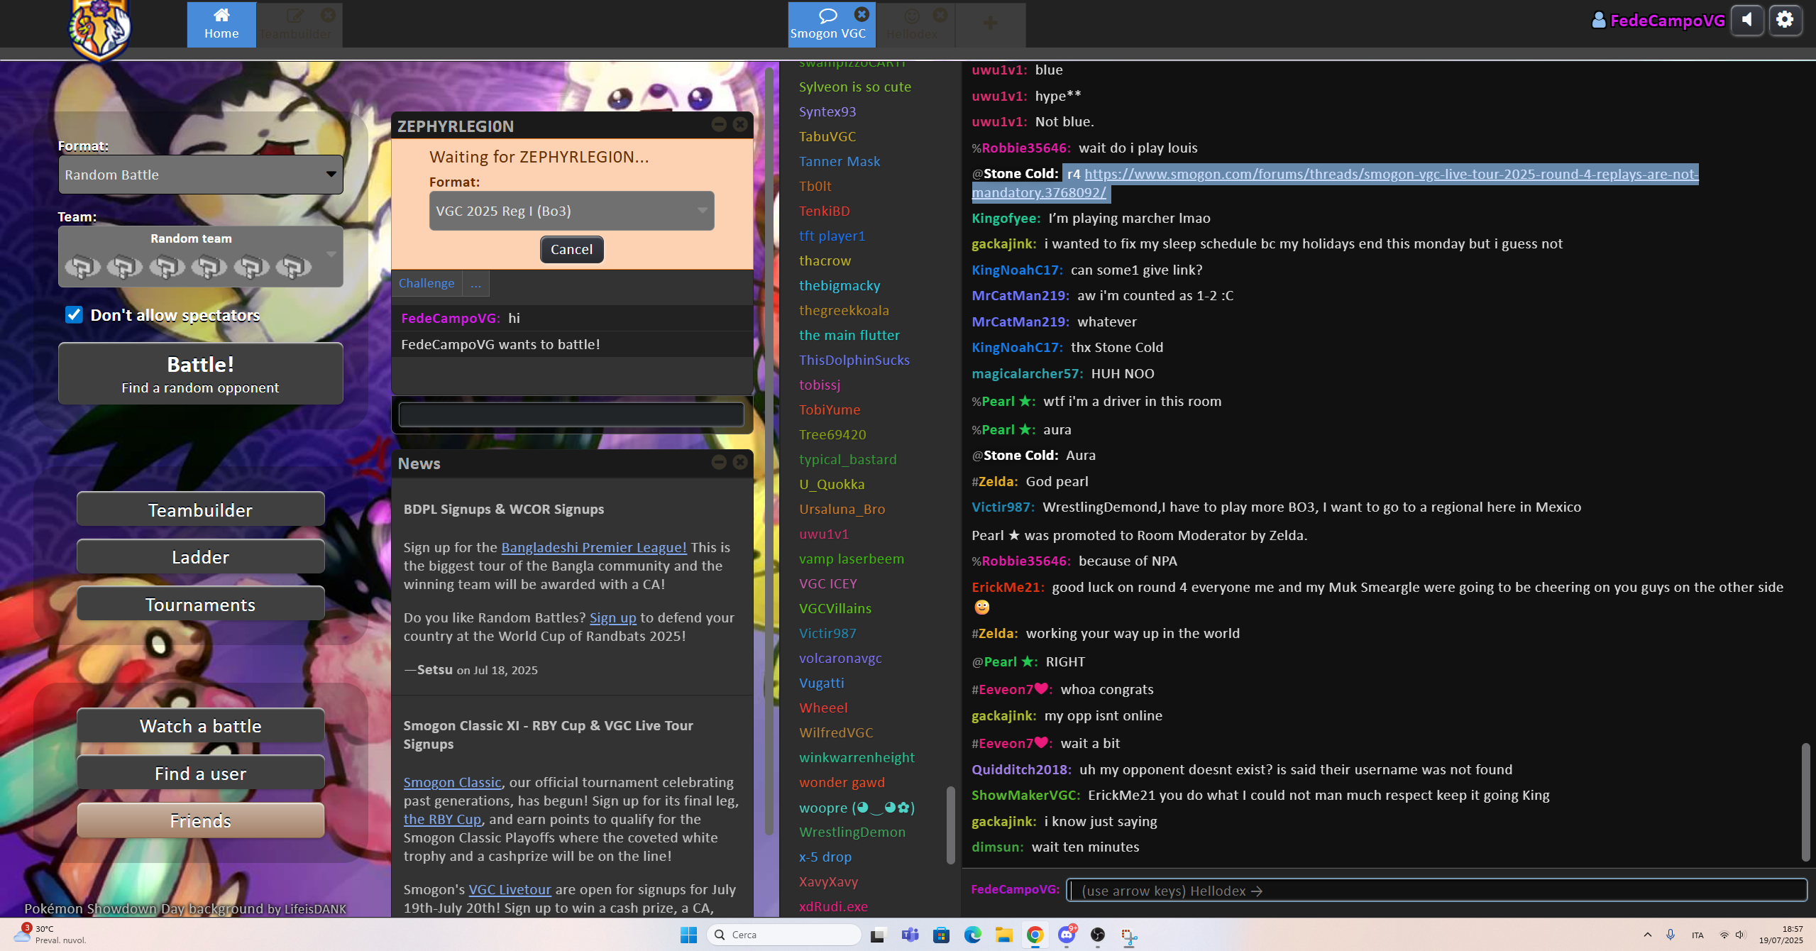Focus the PM message input box
1816x951 pixels.
point(571,414)
